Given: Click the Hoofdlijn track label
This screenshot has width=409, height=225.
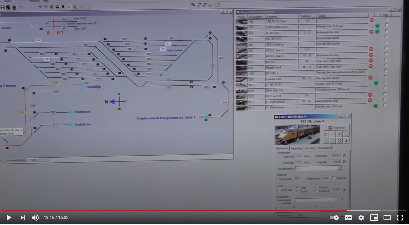Looking at the screenshot, I should point(94,87).
